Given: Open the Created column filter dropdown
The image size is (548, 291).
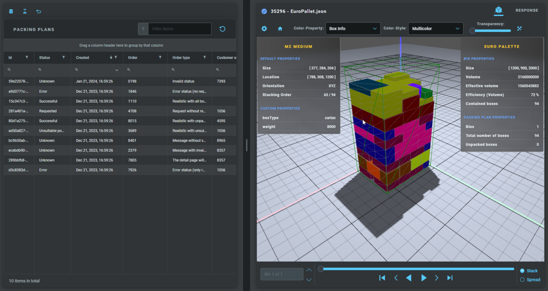Looking at the screenshot, I should (117, 70).
